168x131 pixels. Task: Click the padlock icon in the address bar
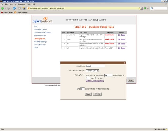coord(139,8)
